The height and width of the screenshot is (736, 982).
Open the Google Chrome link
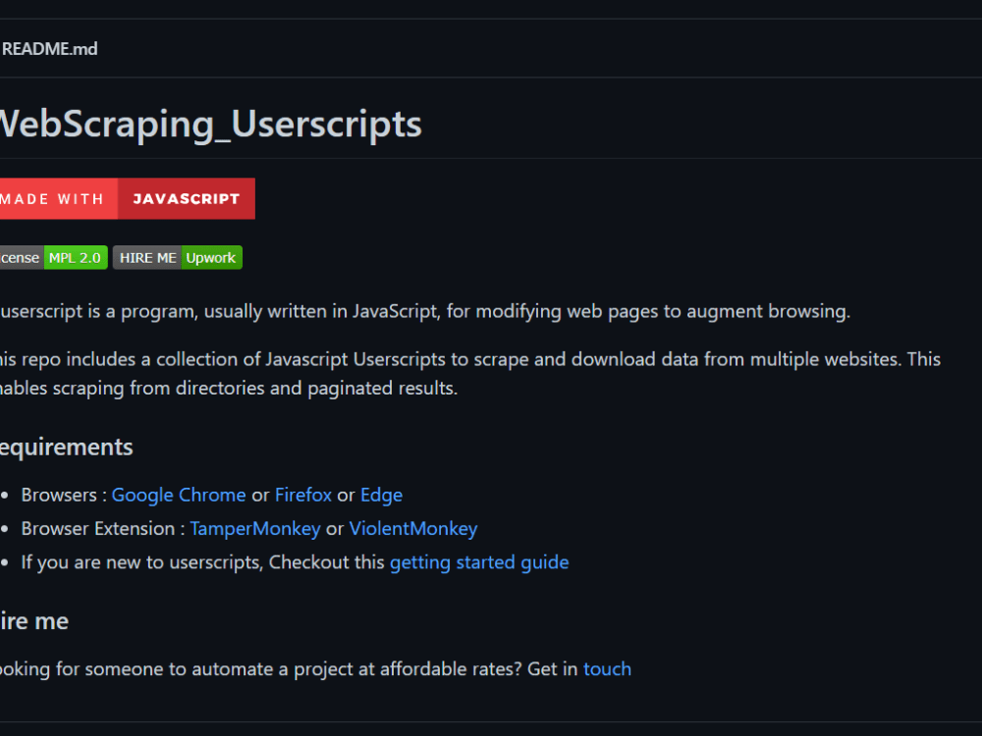[179, 495]
